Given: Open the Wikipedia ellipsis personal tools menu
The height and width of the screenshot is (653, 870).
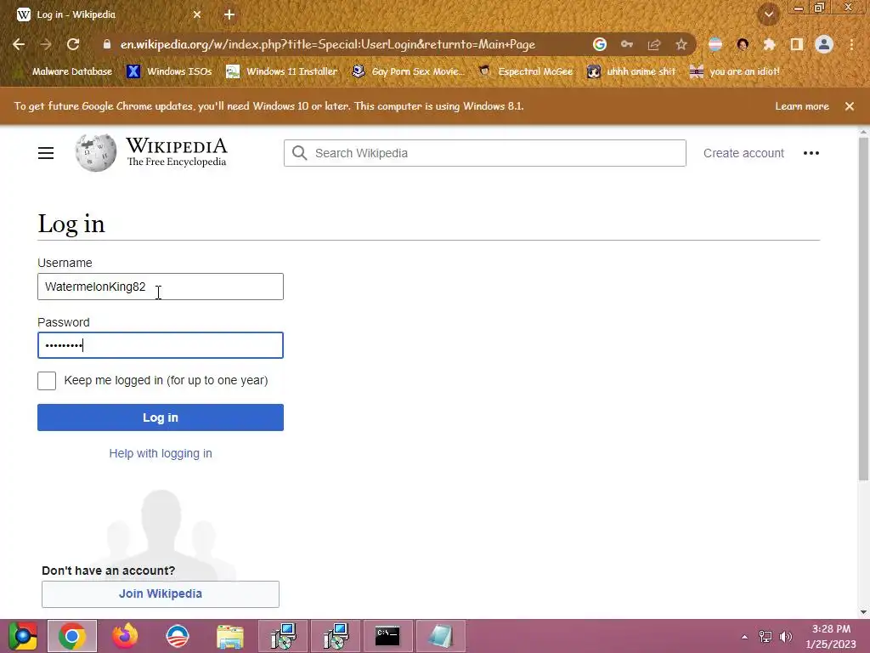Looking at the screenshot, I should pos(811,153).
